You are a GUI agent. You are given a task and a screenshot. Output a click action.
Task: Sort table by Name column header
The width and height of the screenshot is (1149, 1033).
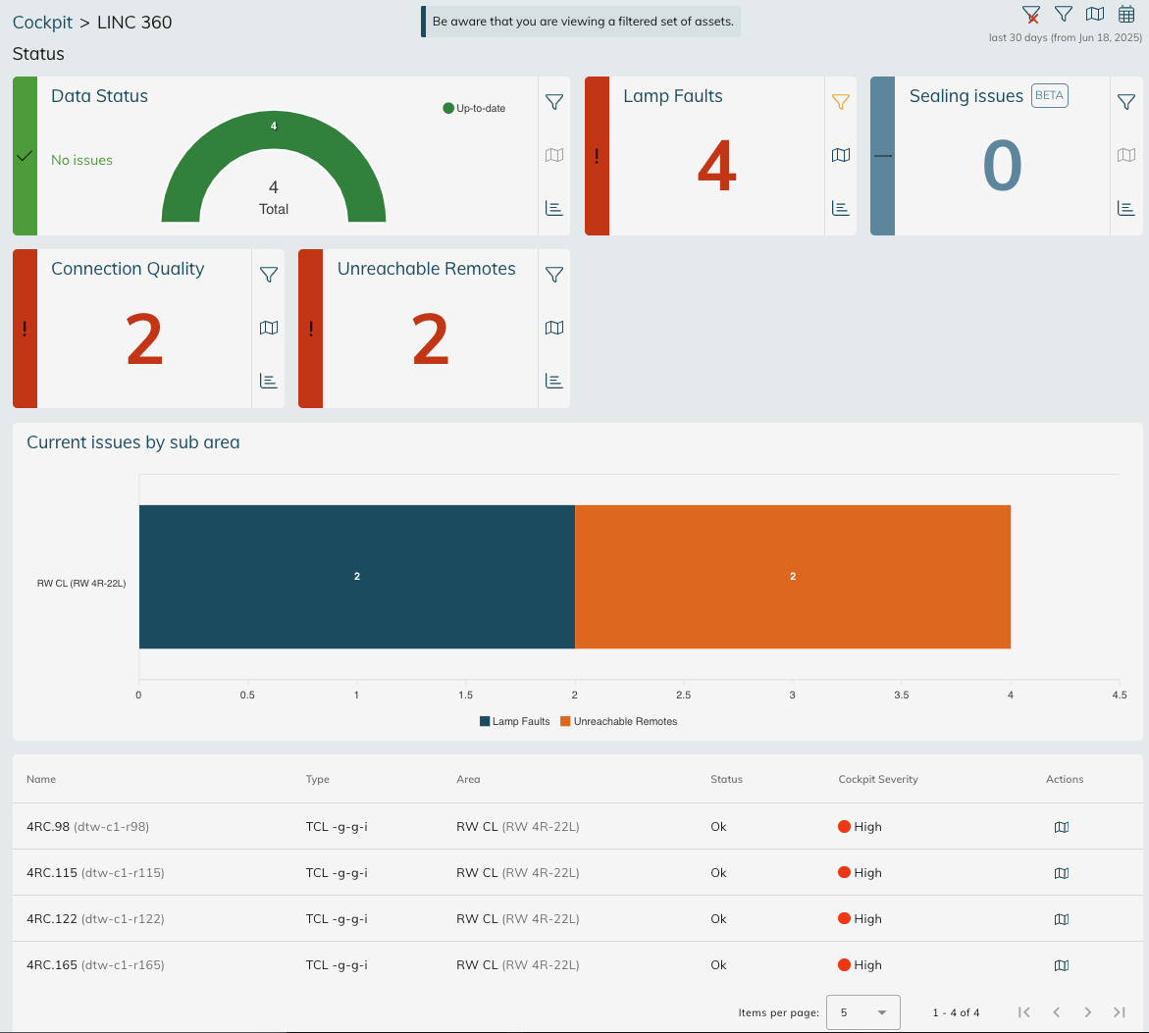[41, 779]
